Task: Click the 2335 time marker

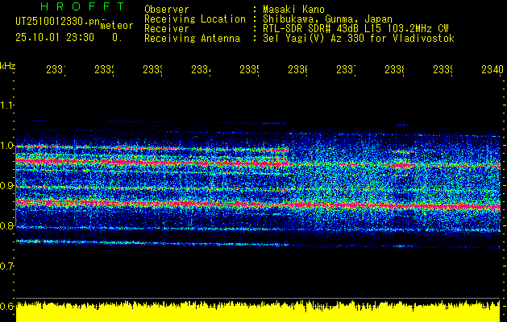Action: click(x=249, y=70)
